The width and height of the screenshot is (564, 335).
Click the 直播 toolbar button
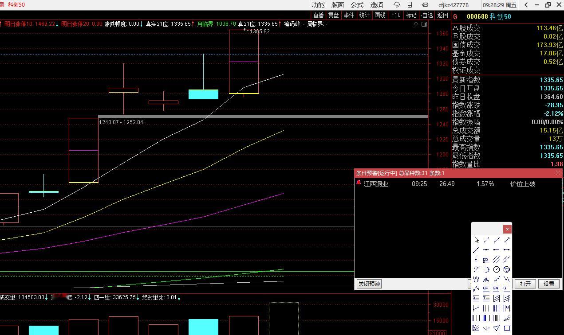point(319,15)
